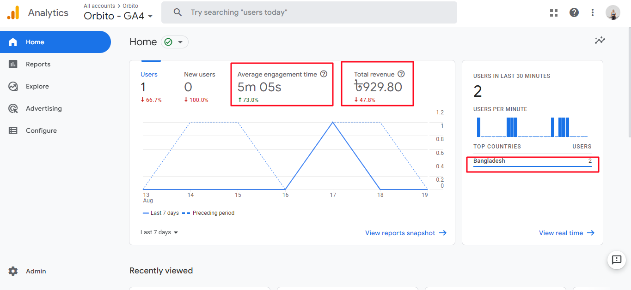Click the Orbito breadcrumb link
Screen dimensions: 631x290
[x=130, y=6]
